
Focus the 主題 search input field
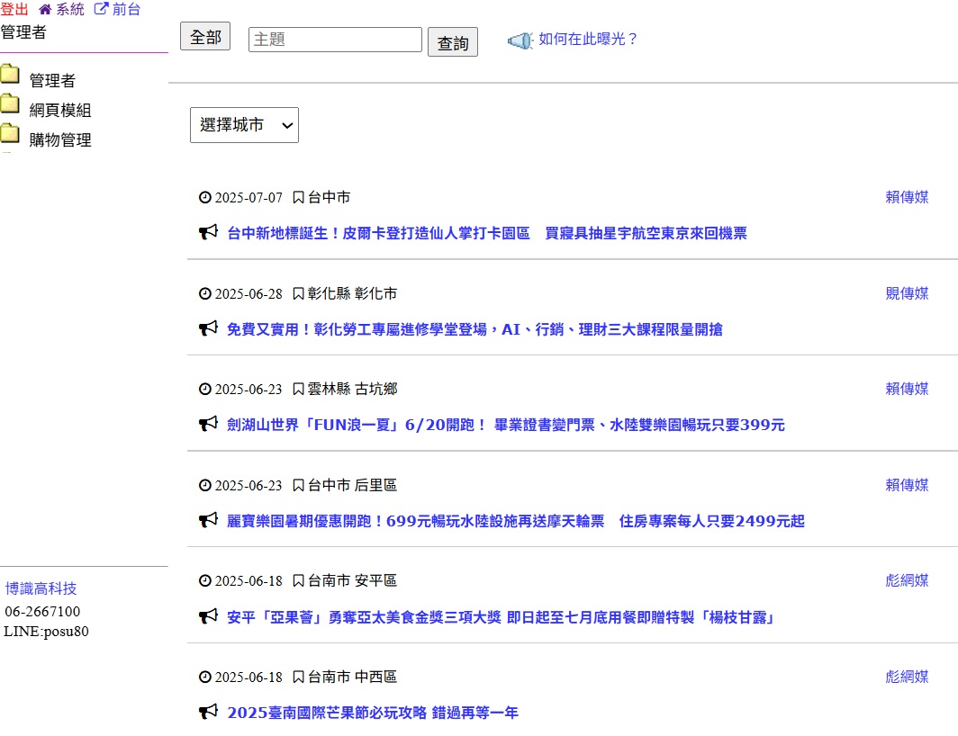point(336,40)
